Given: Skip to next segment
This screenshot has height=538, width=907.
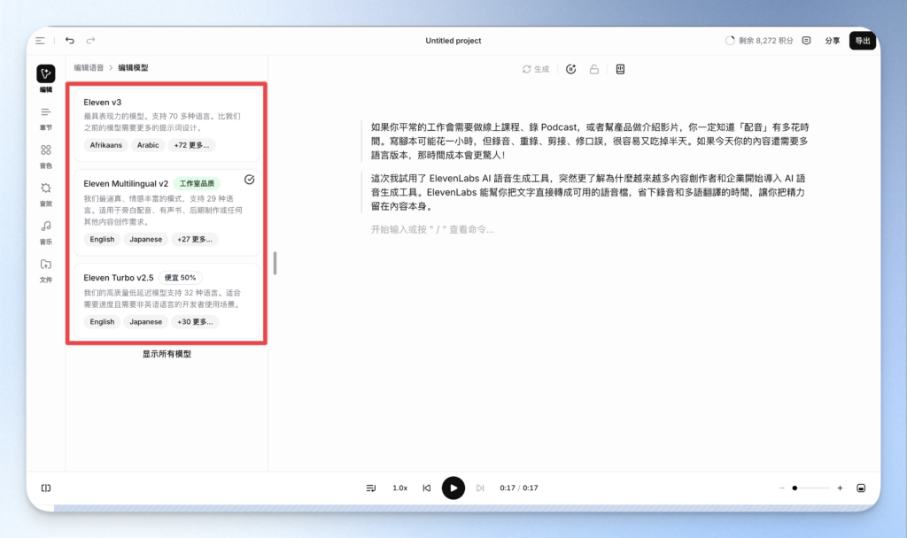Looking at the screenshot, I should (480, 488).
